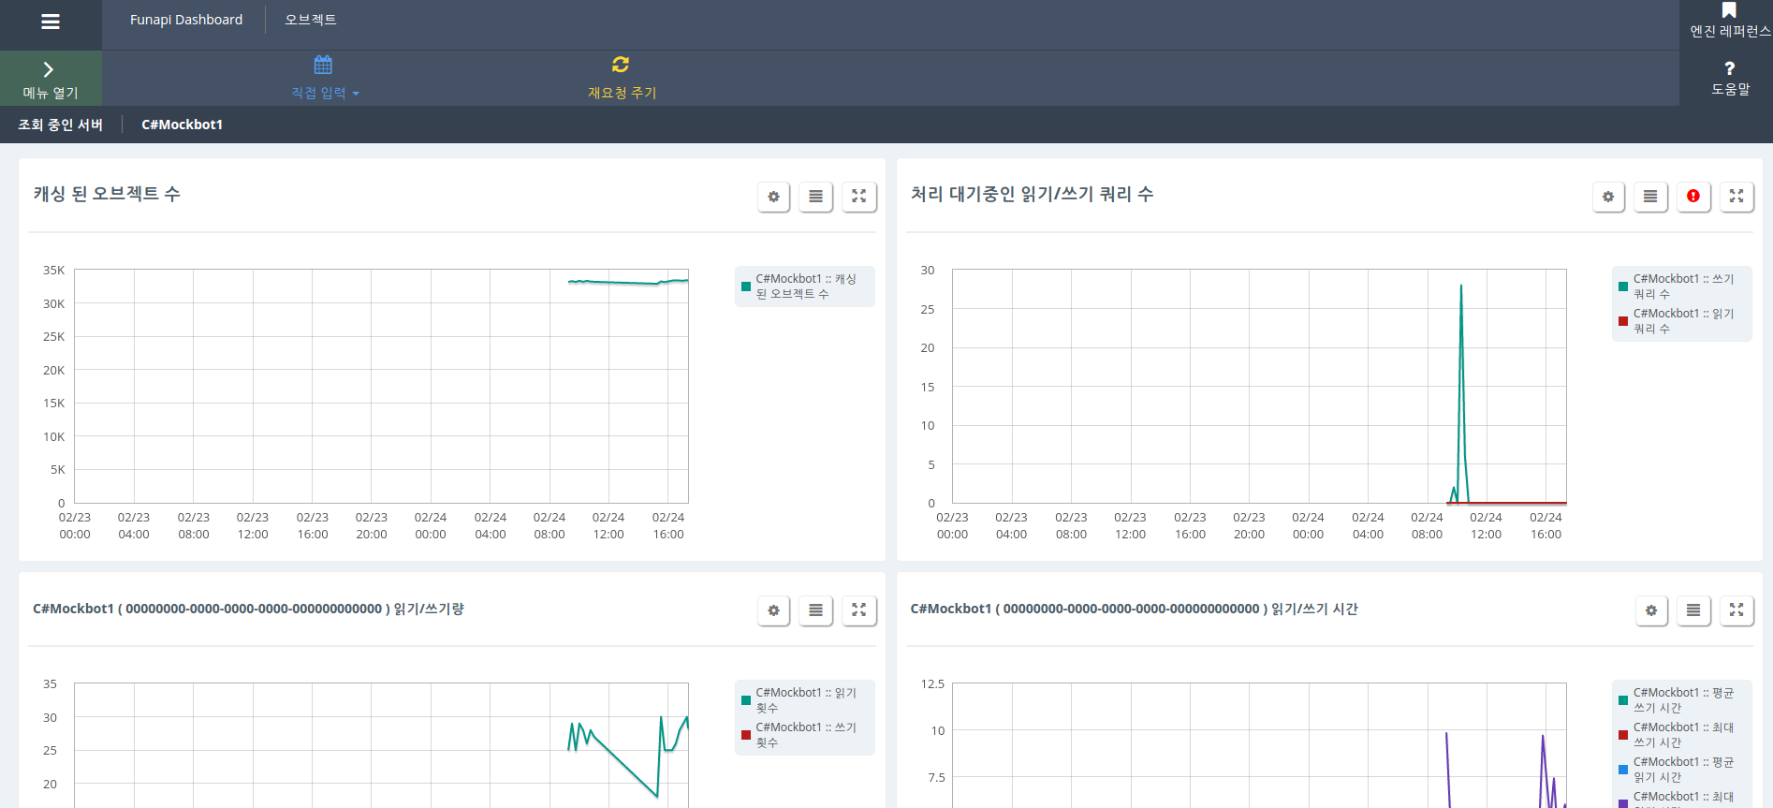This screenshot has width=1773, height=808.
Task: Click the 처리 대기중인 읽기/쓰기 쿼리 수 title
Action: (x=1032, y=194)
